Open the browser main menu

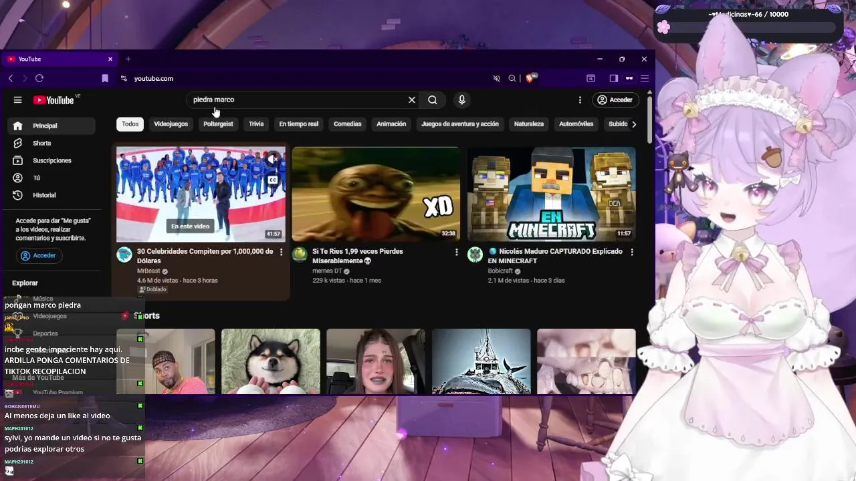(x=645, y=78)
